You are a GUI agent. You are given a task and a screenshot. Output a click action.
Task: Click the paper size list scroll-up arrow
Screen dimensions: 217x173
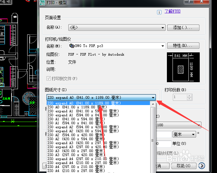pos(153,104)
